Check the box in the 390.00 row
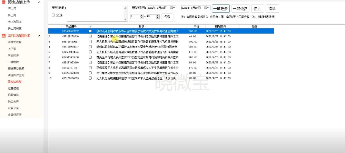The height and width of the screenshot is (153, 345). click(x=90, y=42)
